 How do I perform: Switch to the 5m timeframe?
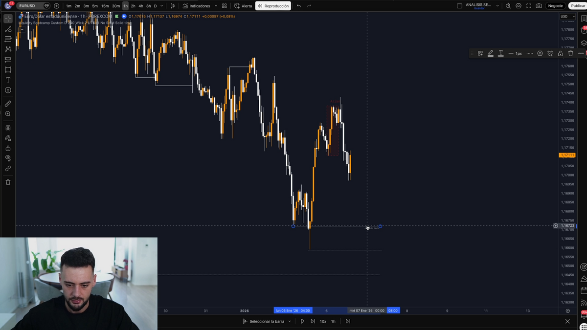pyautogui.click(x=95, y=6)
